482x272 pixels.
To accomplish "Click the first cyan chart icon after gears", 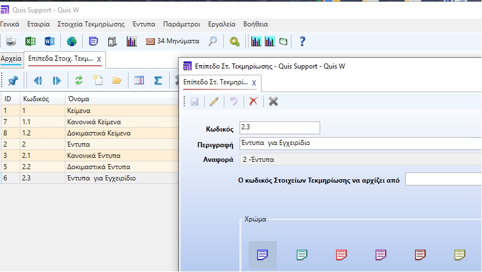I will point(256,41).
